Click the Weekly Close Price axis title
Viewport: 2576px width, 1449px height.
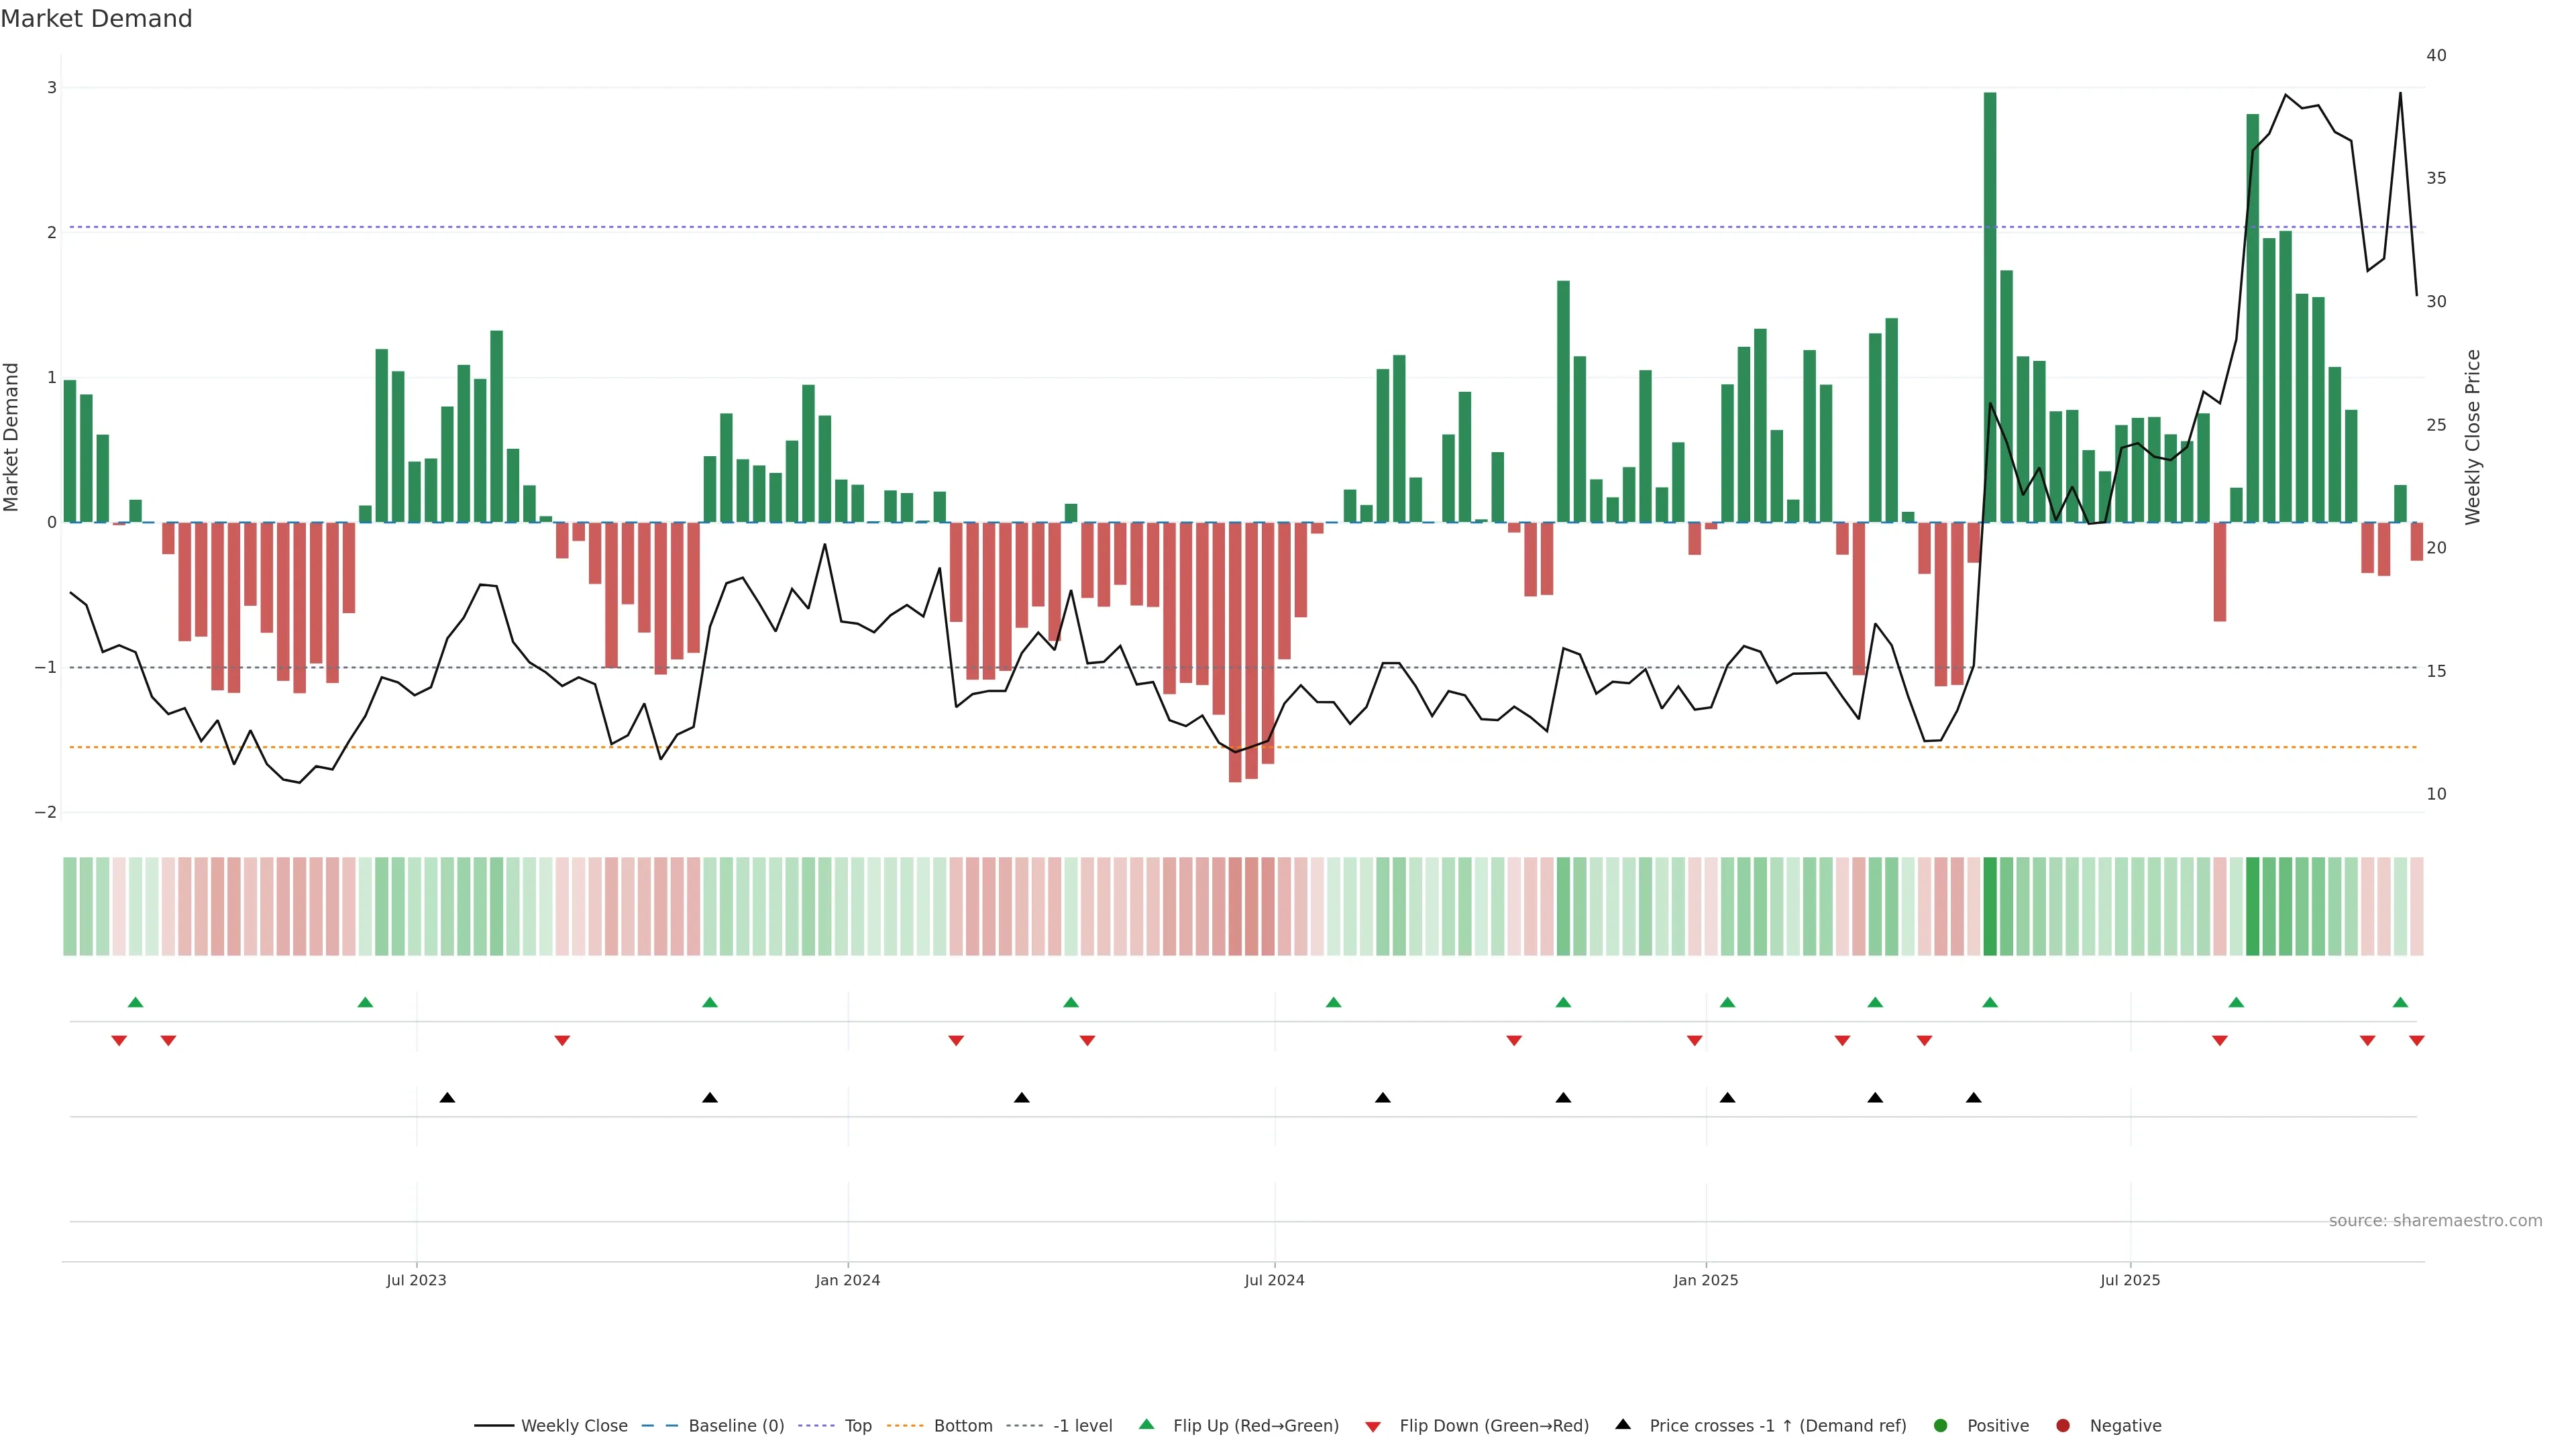(2473, 437)
